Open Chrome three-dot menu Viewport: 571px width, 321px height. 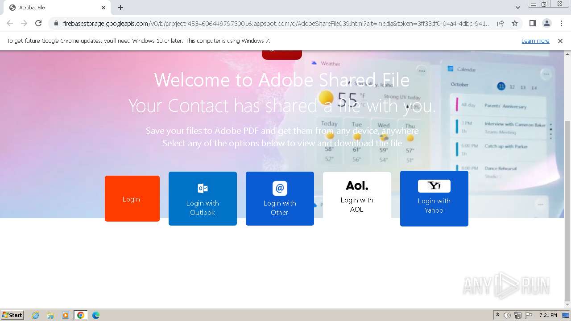coord(561,23)
